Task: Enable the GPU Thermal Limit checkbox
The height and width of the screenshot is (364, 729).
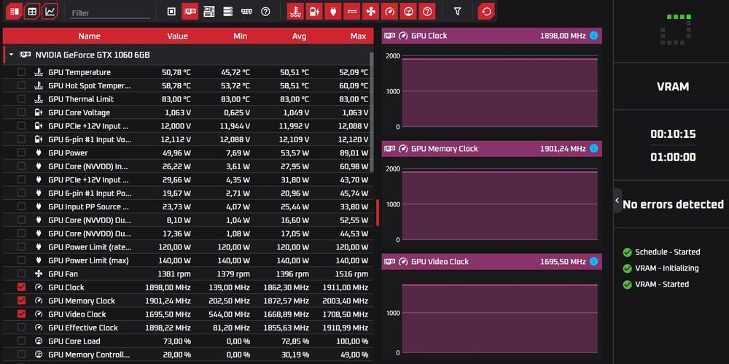Action: click(x=21, y=98)
